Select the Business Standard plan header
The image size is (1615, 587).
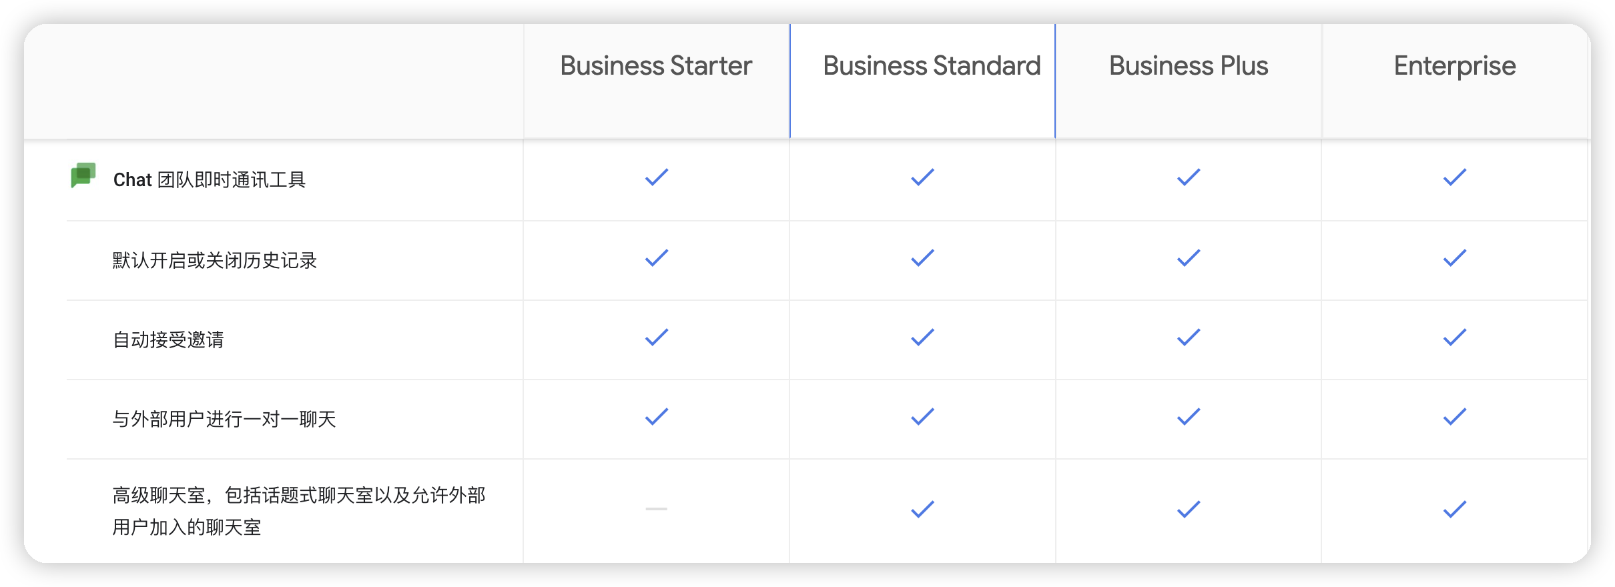click(932, 66)
